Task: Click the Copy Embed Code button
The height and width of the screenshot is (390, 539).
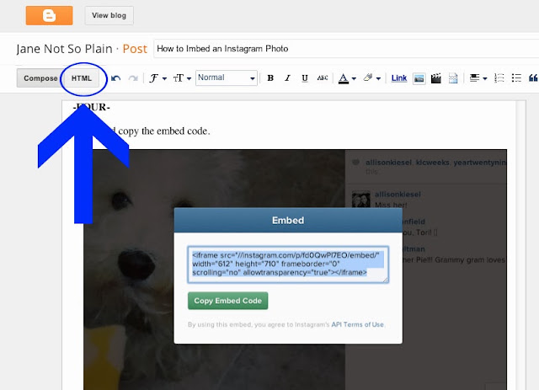Action: tap(228, 301)
